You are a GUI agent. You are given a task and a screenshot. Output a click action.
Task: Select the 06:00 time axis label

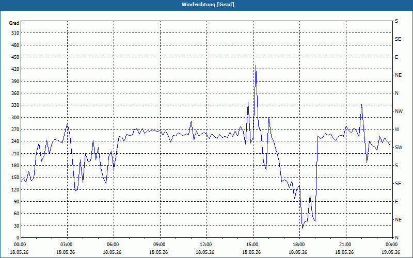tap(113, 245)
